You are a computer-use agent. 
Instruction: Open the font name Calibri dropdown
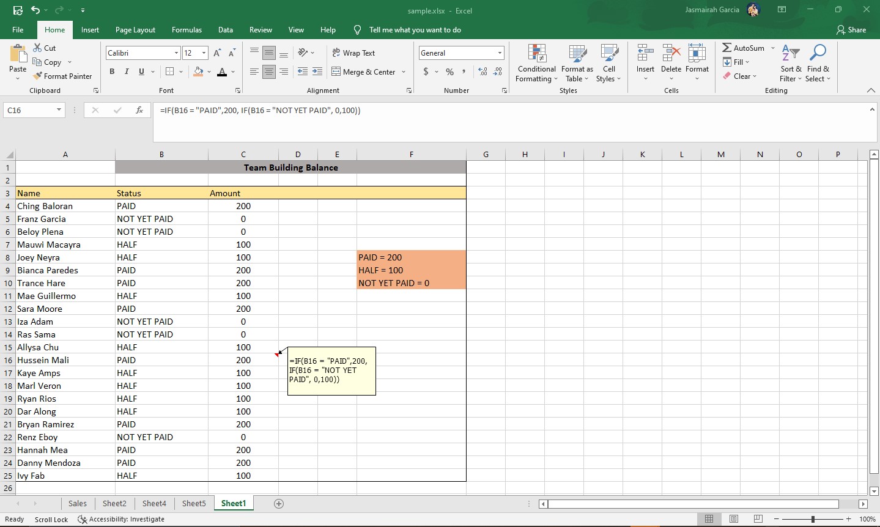(176, 53)
